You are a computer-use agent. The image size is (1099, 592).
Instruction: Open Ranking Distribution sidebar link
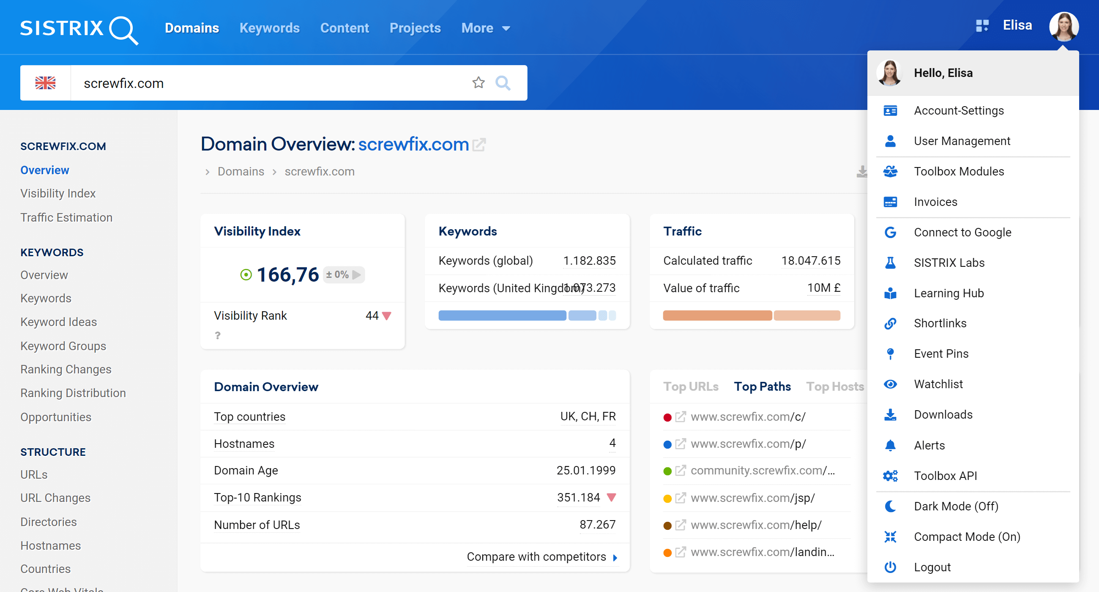coord(73,393)
